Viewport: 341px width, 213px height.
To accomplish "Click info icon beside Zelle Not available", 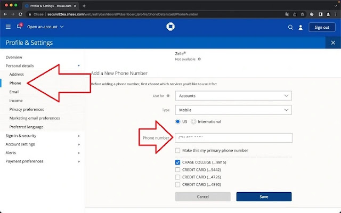I will point(199,59).
